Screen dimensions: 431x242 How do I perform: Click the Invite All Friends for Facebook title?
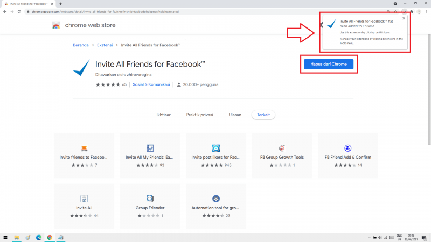(150, 64)
